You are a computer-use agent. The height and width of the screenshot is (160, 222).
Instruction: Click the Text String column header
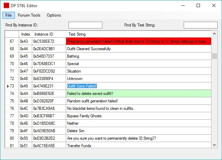[x=139, y=34]
